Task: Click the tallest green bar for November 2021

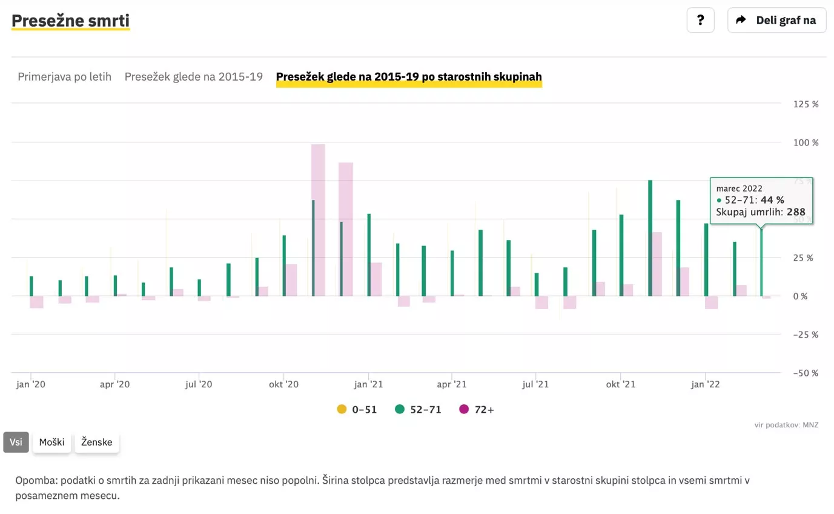Action: point(650,236)
